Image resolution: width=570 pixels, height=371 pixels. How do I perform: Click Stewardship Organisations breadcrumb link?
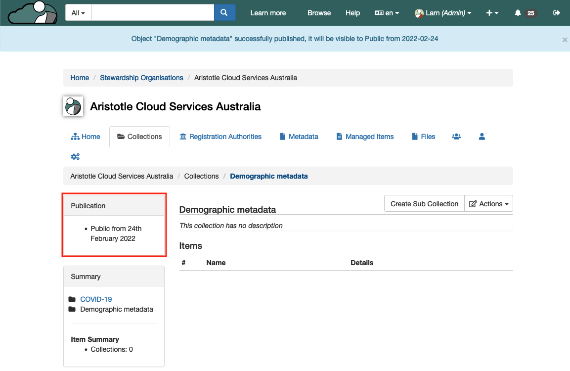coord(141,78)
